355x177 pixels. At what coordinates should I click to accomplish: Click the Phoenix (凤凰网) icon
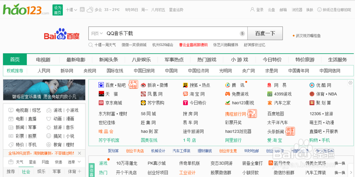tap(143, 94)
